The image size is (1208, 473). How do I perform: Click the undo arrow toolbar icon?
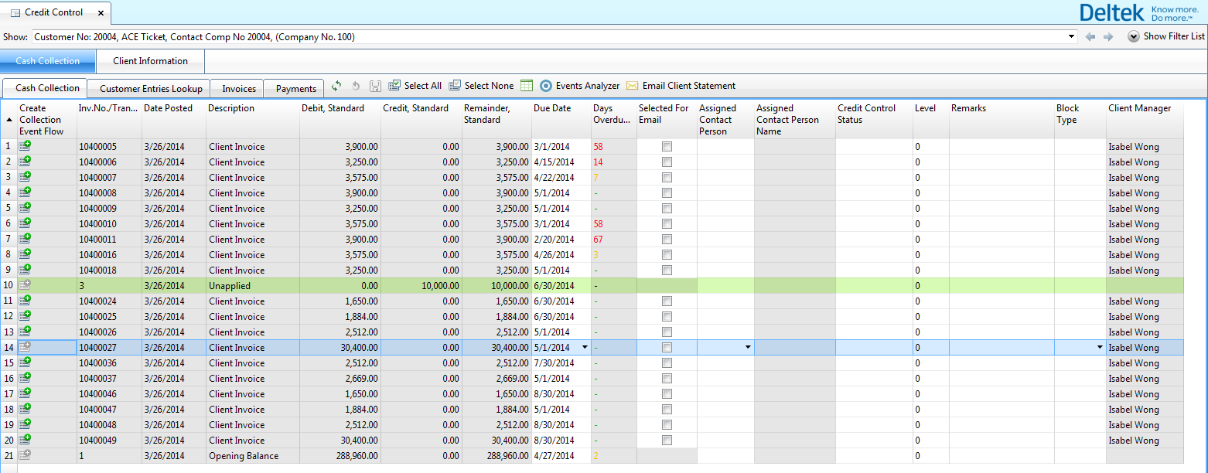point(356,86)
